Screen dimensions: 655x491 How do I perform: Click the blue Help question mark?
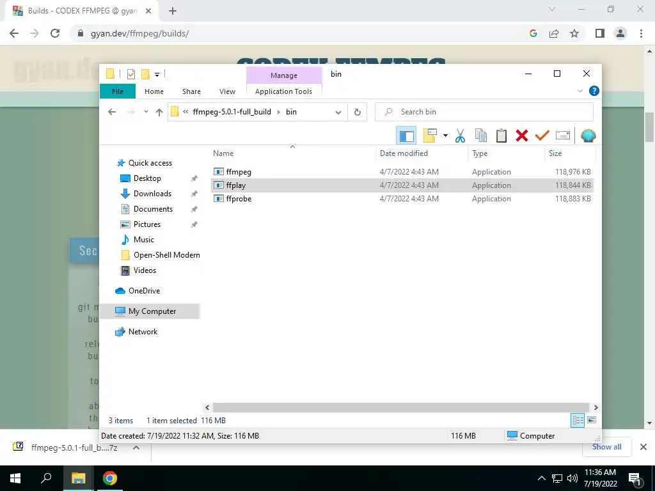pos(594,91)
